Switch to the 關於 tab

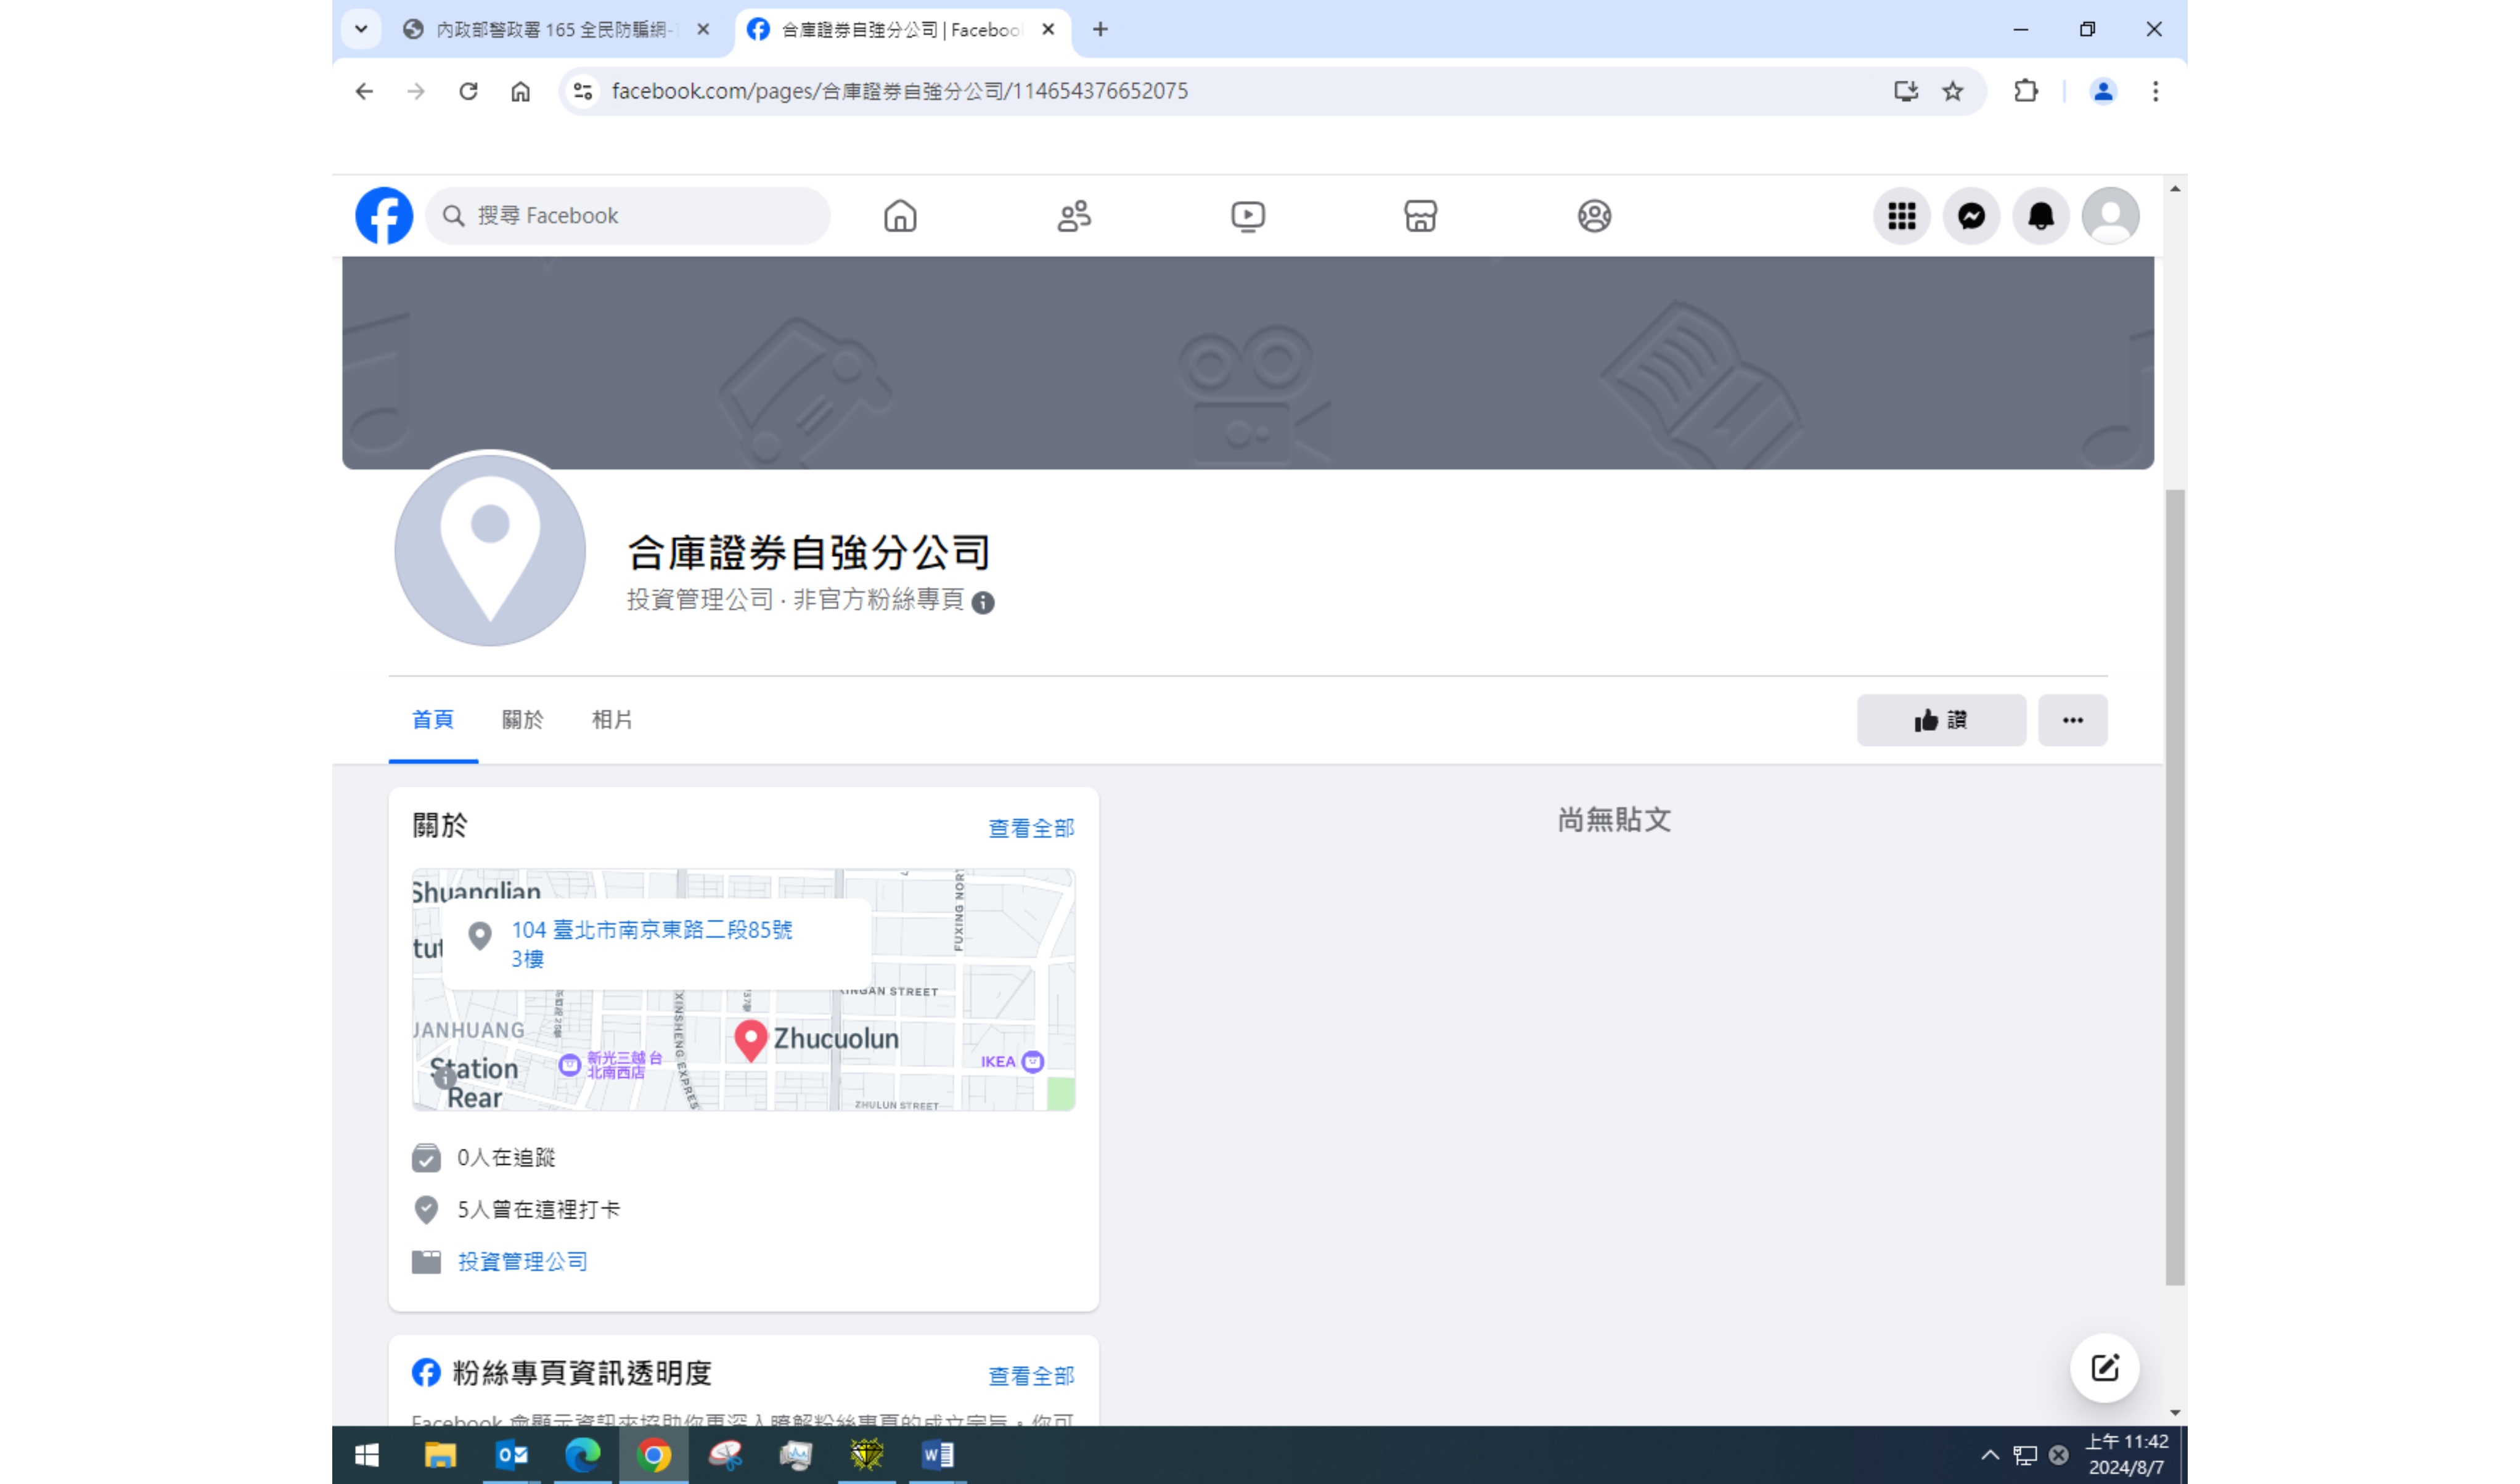coord(522,720)
